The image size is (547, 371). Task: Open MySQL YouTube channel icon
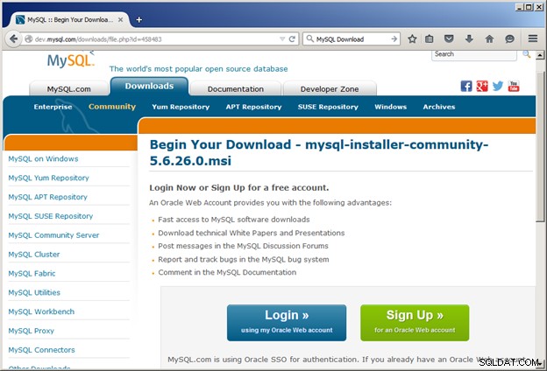tap(514, 86)
